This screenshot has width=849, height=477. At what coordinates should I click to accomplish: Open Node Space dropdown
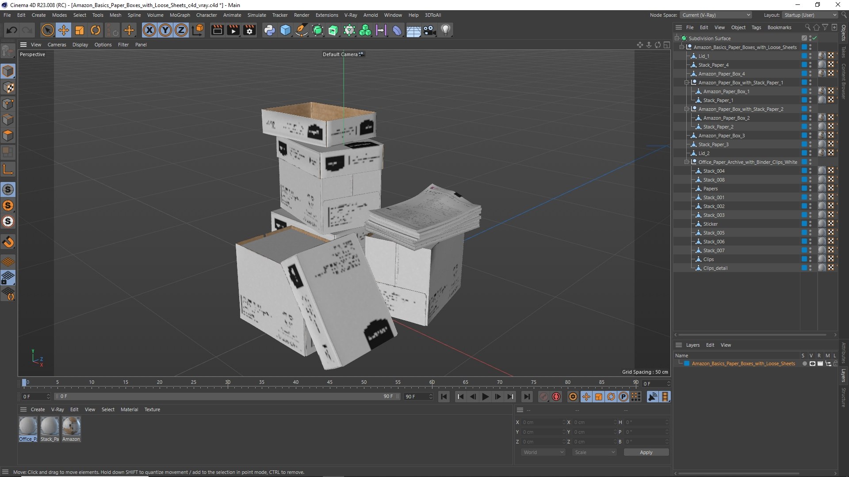click(716, 15)
